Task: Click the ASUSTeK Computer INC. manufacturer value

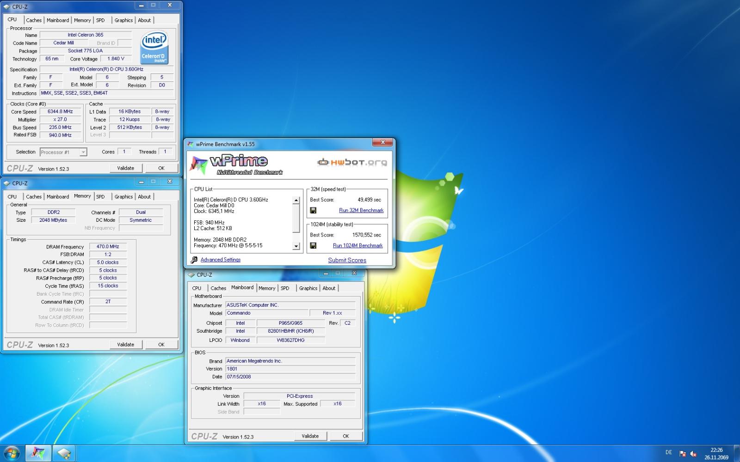Action: pos(290,305)
